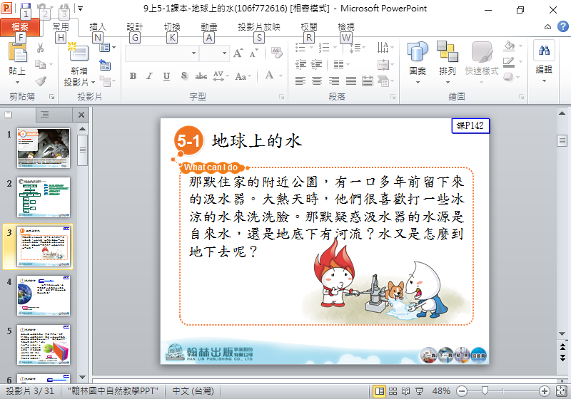Toggle Italic formatting

pyautogui.click(x=150, y=76)
